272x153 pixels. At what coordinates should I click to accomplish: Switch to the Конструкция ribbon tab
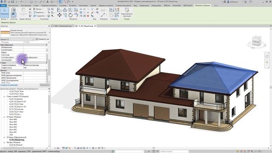pos(26,6)
